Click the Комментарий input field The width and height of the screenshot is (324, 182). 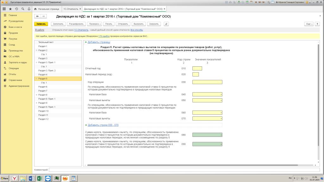(x=184, y=170)
